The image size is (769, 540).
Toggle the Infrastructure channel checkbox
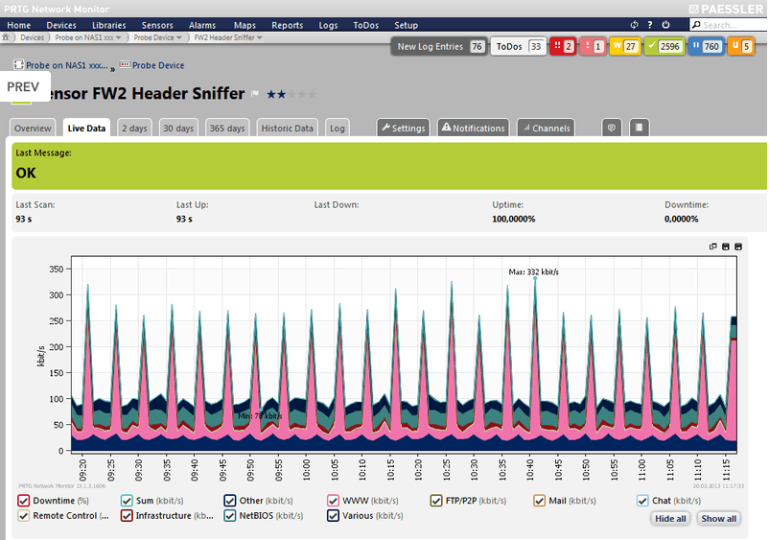point(127,515)
